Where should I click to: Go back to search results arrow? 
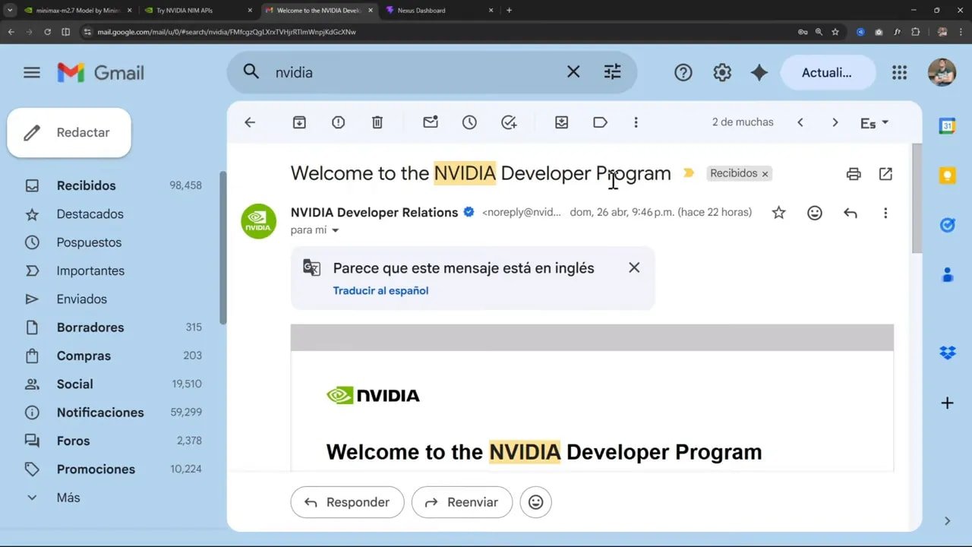coord(250,122)
